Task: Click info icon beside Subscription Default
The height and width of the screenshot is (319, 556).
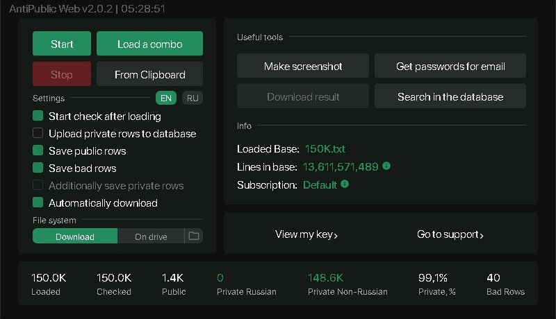Action: click(x=345, y=184)
